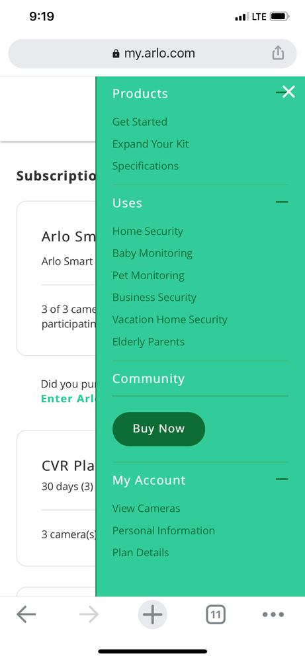This screenshot has width=305, height=660.
Task: Open new tab with plus icon
Action: pyautogui.click(x=152, y=615)
